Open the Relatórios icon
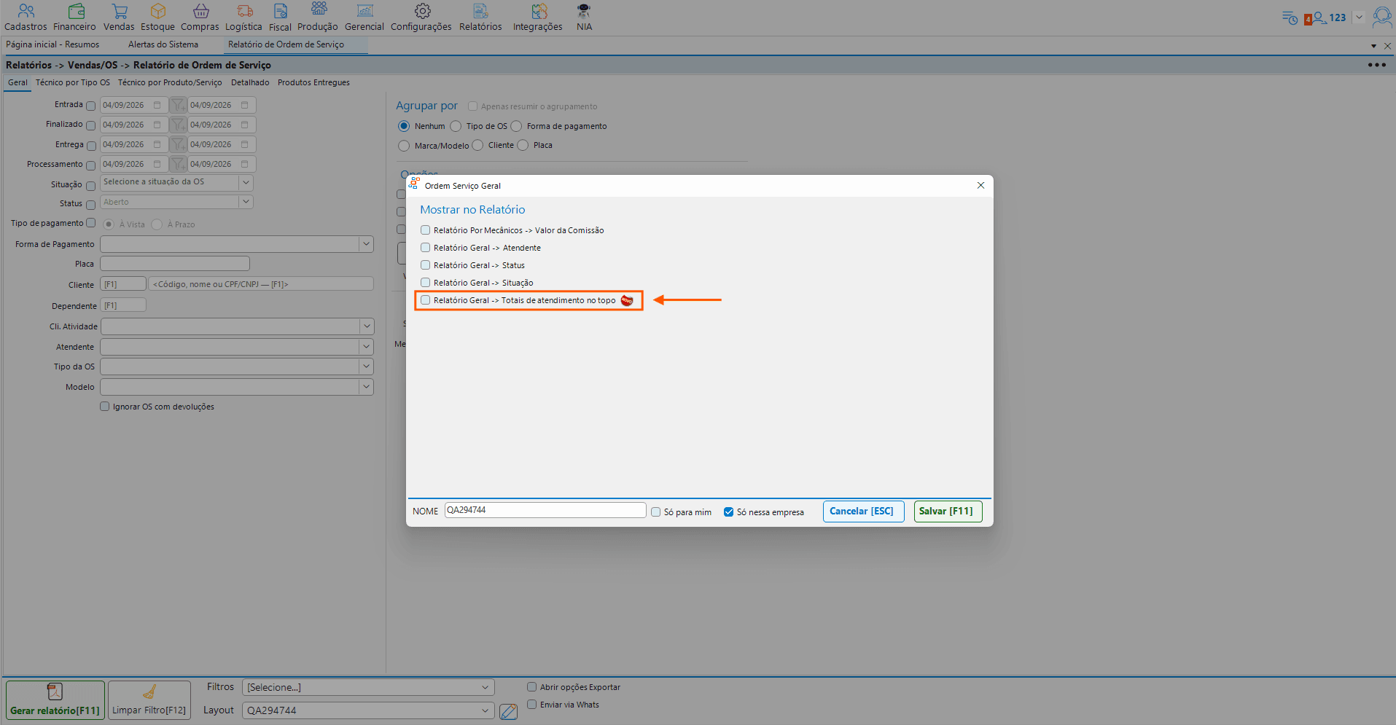The image size is (1396, 725). tap(481, 11)
